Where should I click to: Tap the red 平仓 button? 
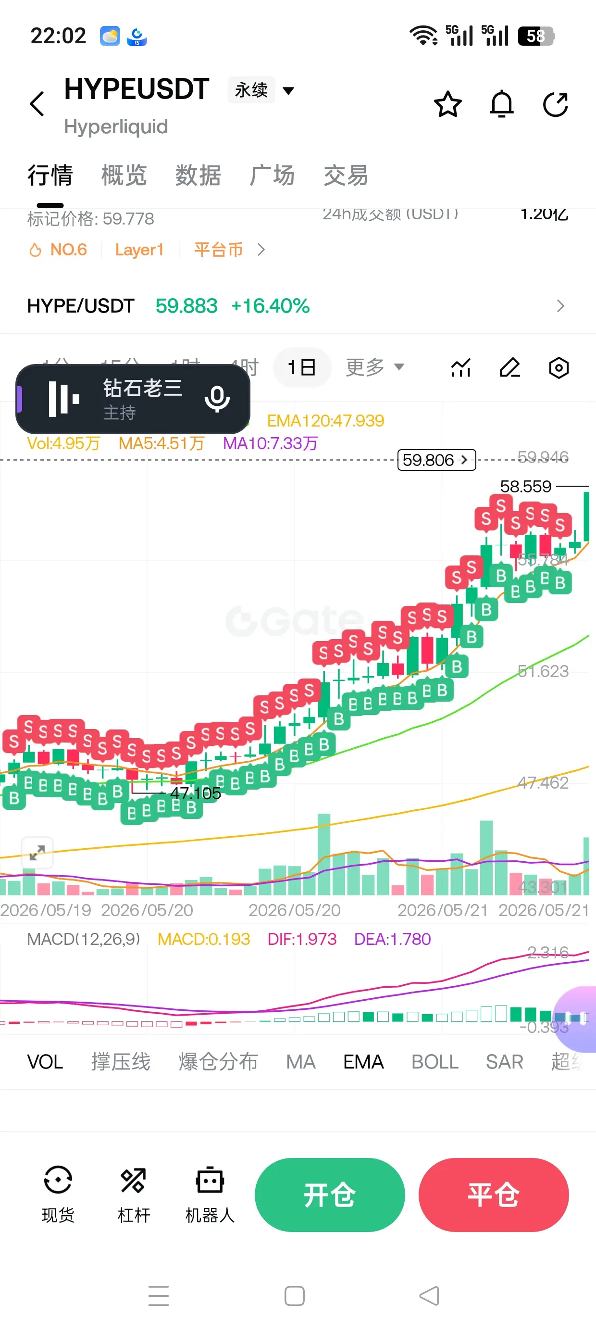pyautogui.click(x=494, y=1195)
